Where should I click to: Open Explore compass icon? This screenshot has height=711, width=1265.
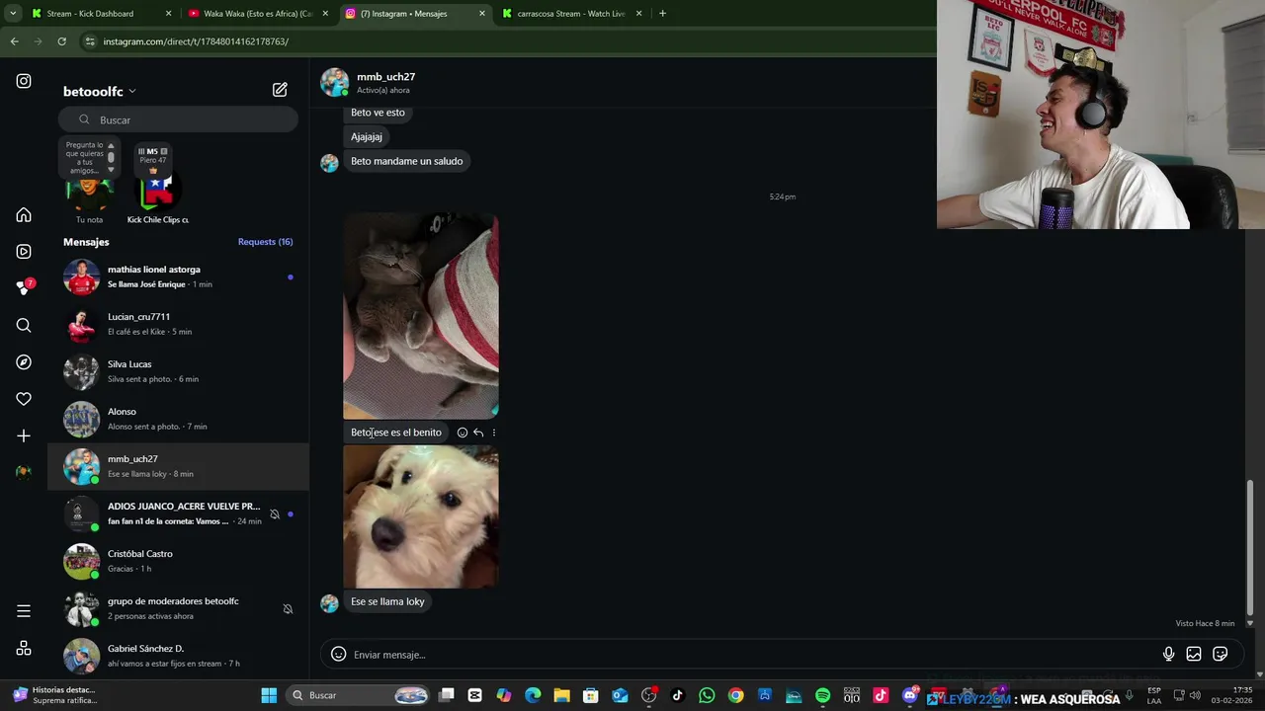pyautogui.click(x=24, y=362)
